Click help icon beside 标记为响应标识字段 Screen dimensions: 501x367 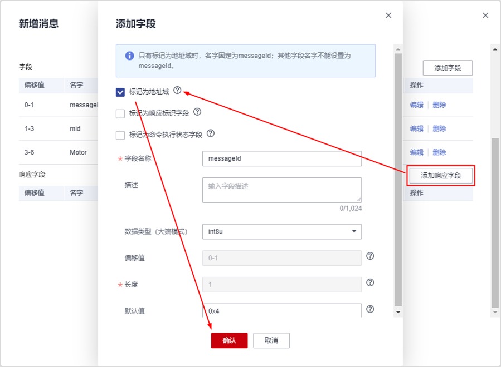(x=197, y=112)
